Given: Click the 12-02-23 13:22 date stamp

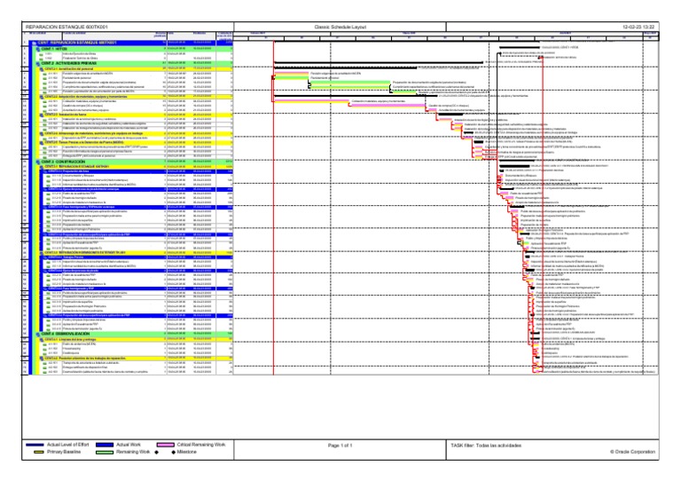Looking at the screenshot, I should click(x=638, y=27).
